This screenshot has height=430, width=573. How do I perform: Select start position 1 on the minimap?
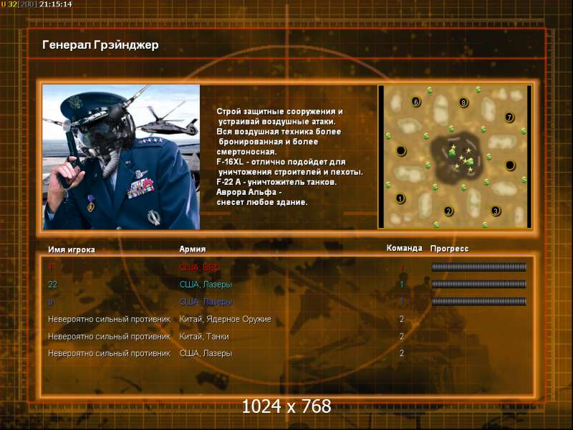click(x=400, y=199)
